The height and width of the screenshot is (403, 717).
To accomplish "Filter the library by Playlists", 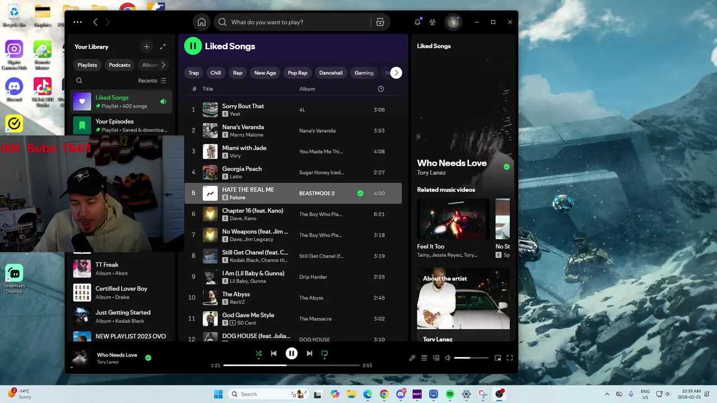I will (x=87, y=65).
